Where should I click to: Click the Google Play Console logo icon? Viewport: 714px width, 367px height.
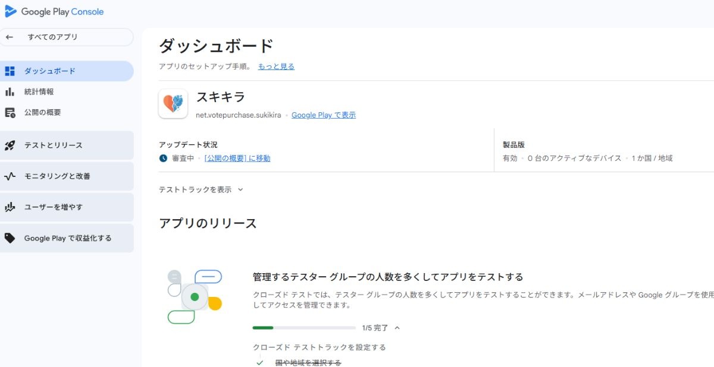coord(10,11)
